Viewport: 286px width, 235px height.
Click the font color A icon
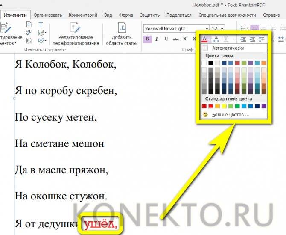pyautogui.click(x=204, y=39)
